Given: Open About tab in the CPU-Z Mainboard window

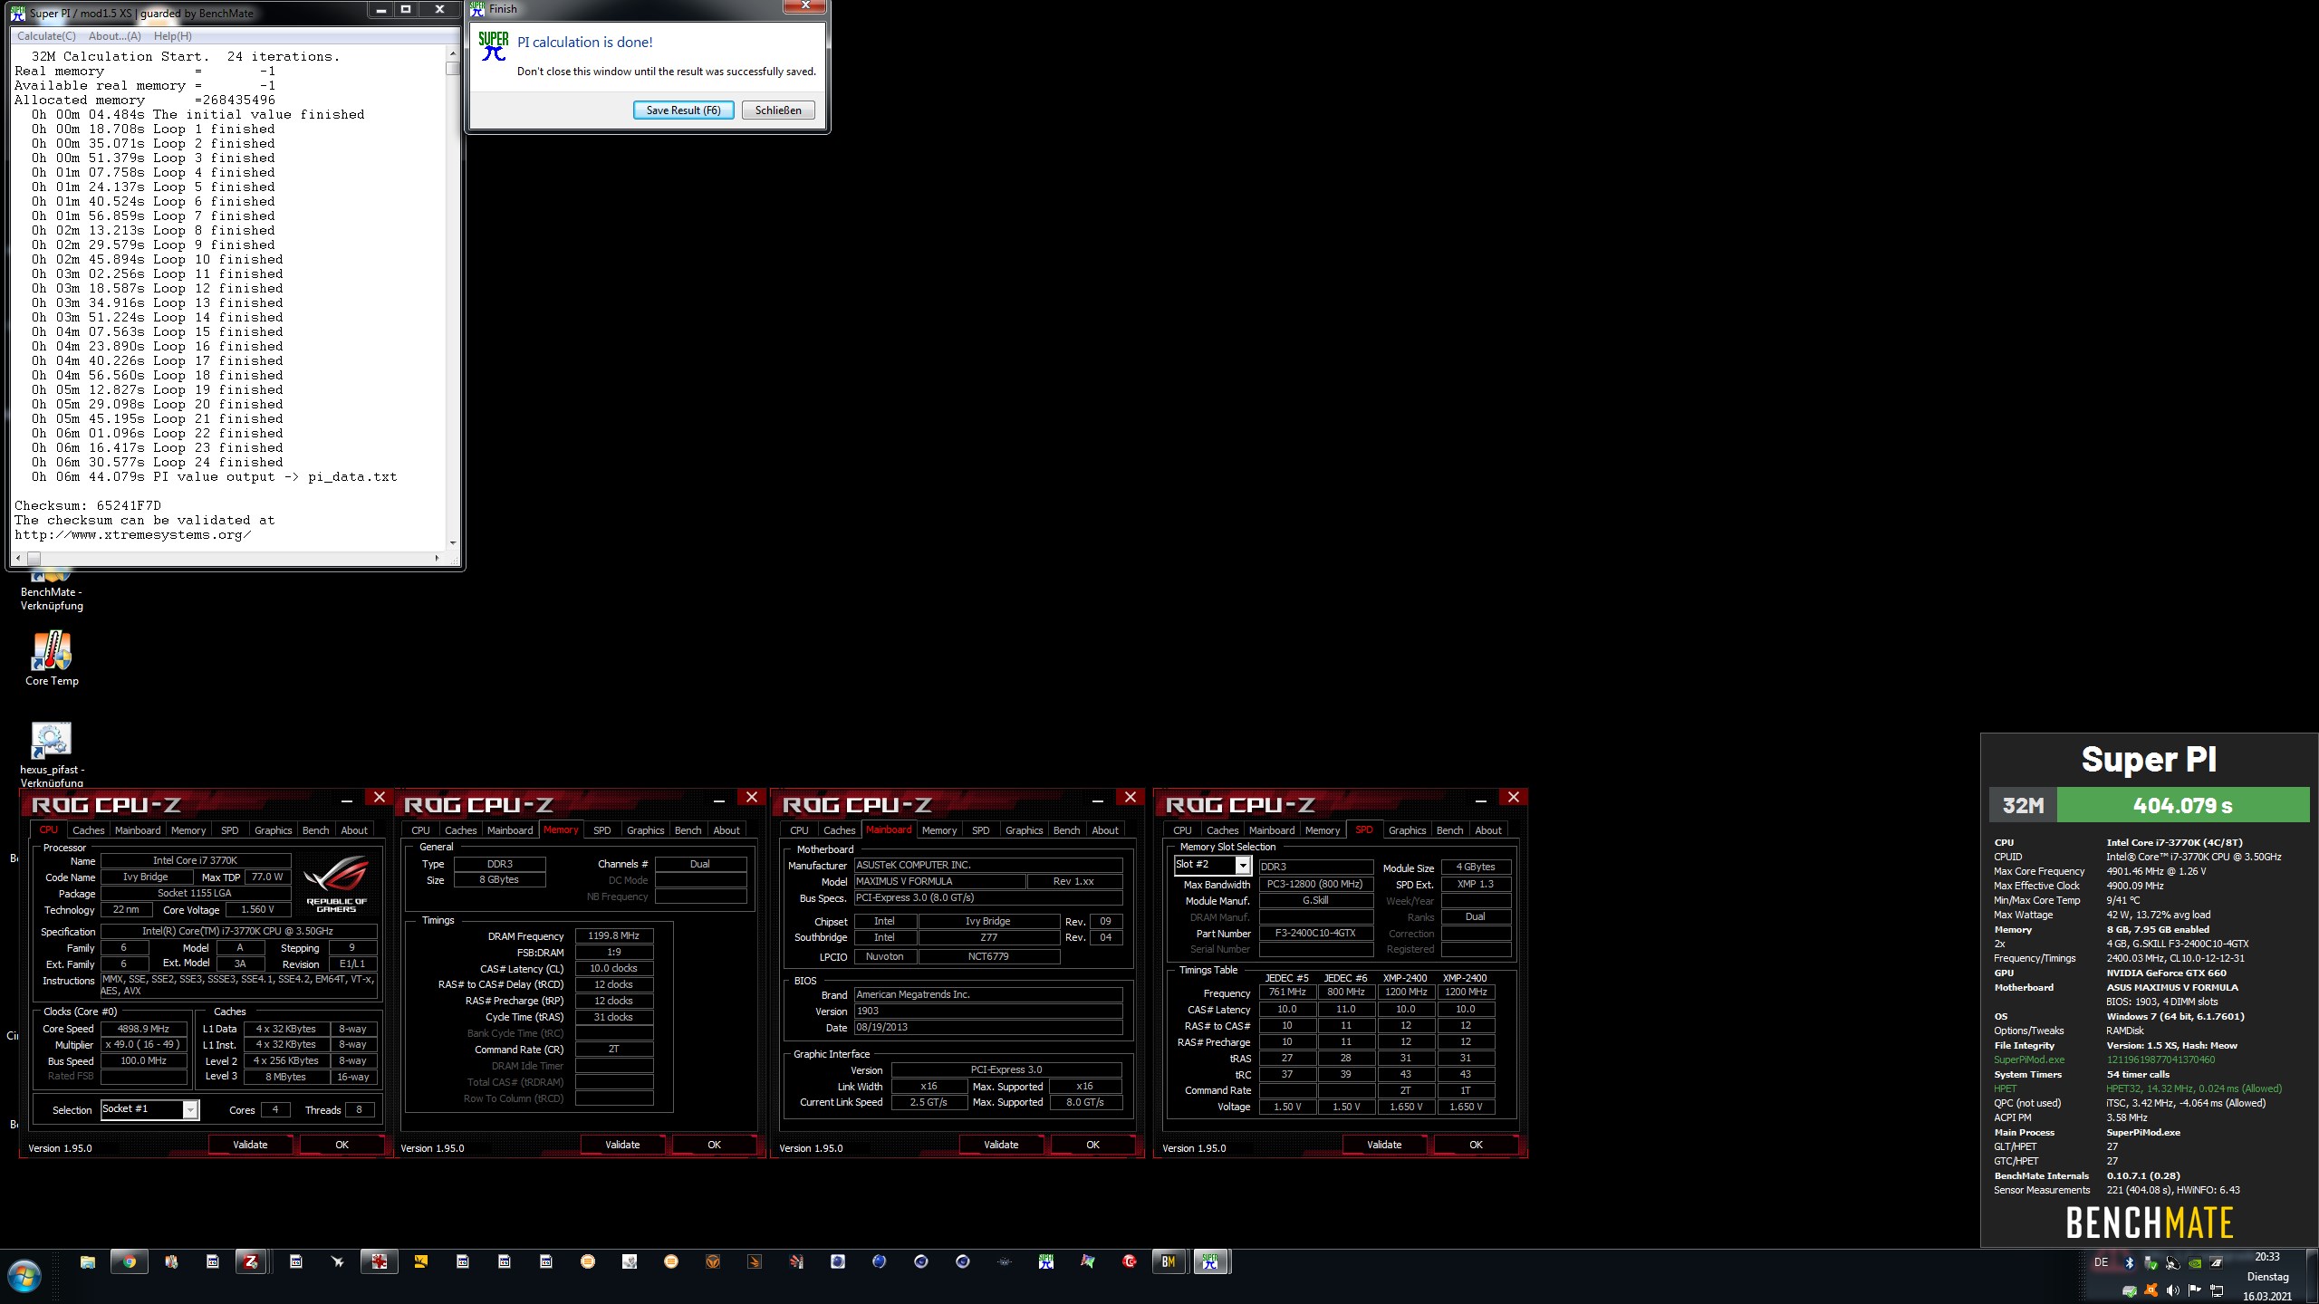Looking at the screenshot, I should pyautogui.click(x=1104, y=830).
